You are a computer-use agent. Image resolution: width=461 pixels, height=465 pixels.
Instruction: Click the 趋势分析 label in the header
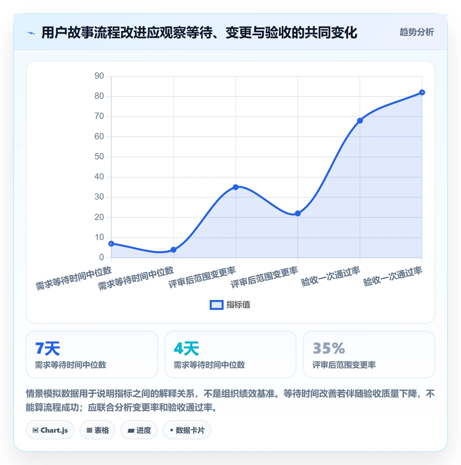(417, 32)
